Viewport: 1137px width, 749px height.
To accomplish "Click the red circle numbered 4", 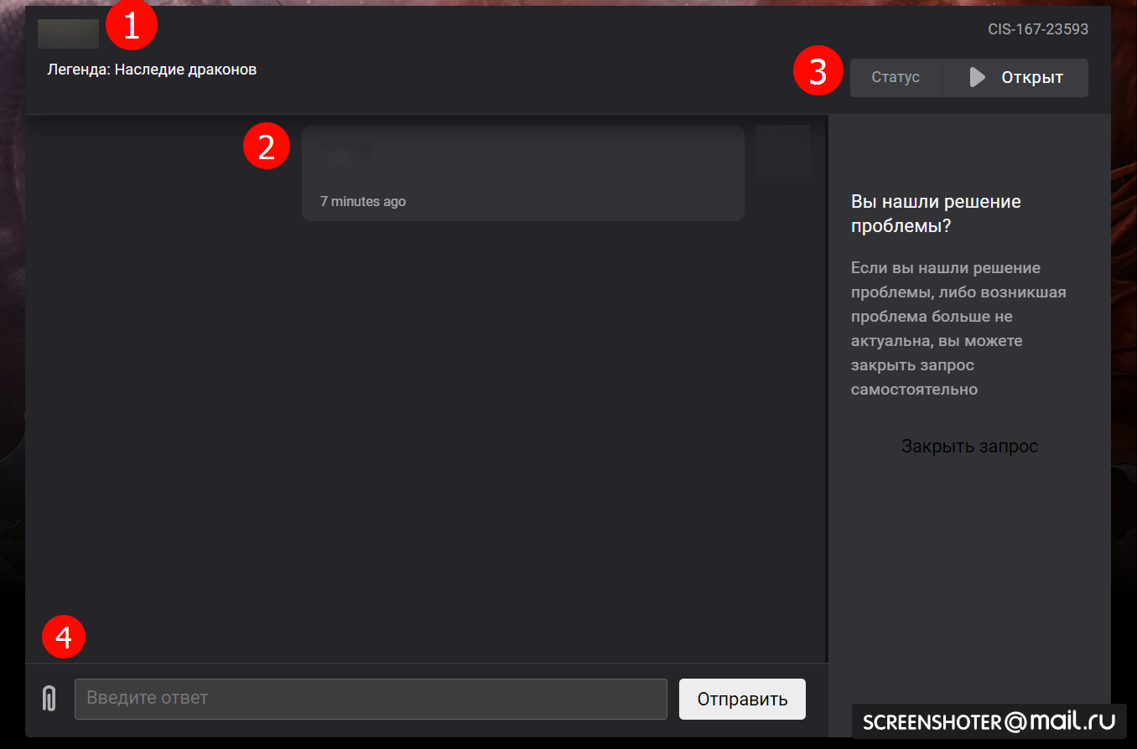I will (64, 639).
